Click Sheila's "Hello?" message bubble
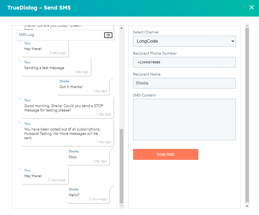Viewport: 259px width, 215px height. coord(88,195)
